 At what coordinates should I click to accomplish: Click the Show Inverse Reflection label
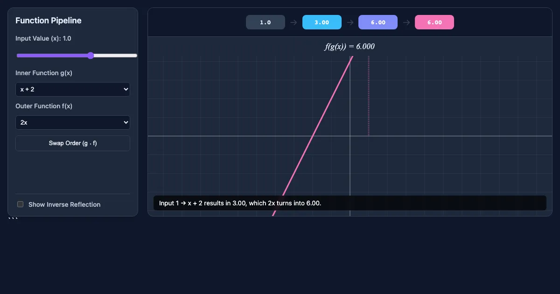[x=64, y=204]
